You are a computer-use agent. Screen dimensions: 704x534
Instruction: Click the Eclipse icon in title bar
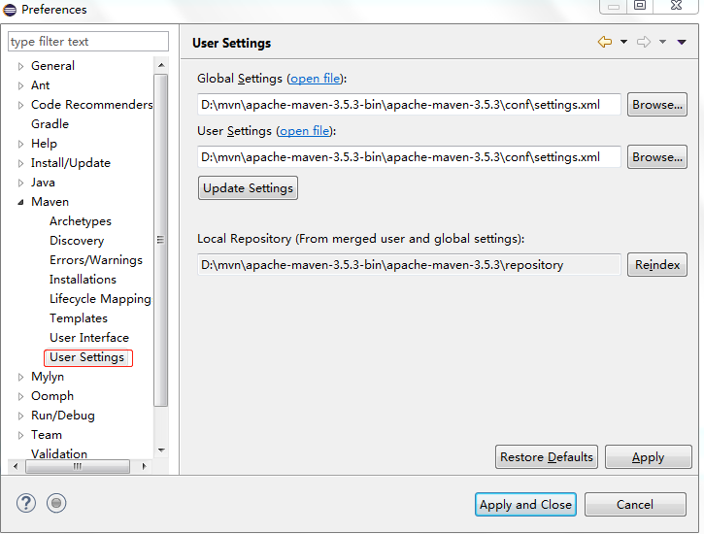click(x=10, y=10)
